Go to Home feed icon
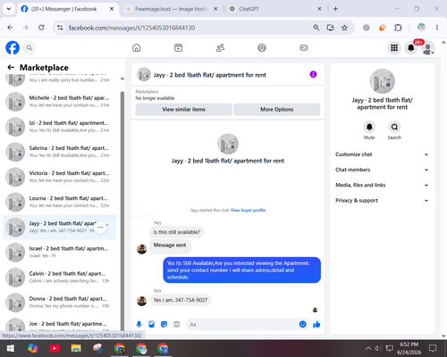The height and width of the screenshot is (357, 447). (137, 47)
